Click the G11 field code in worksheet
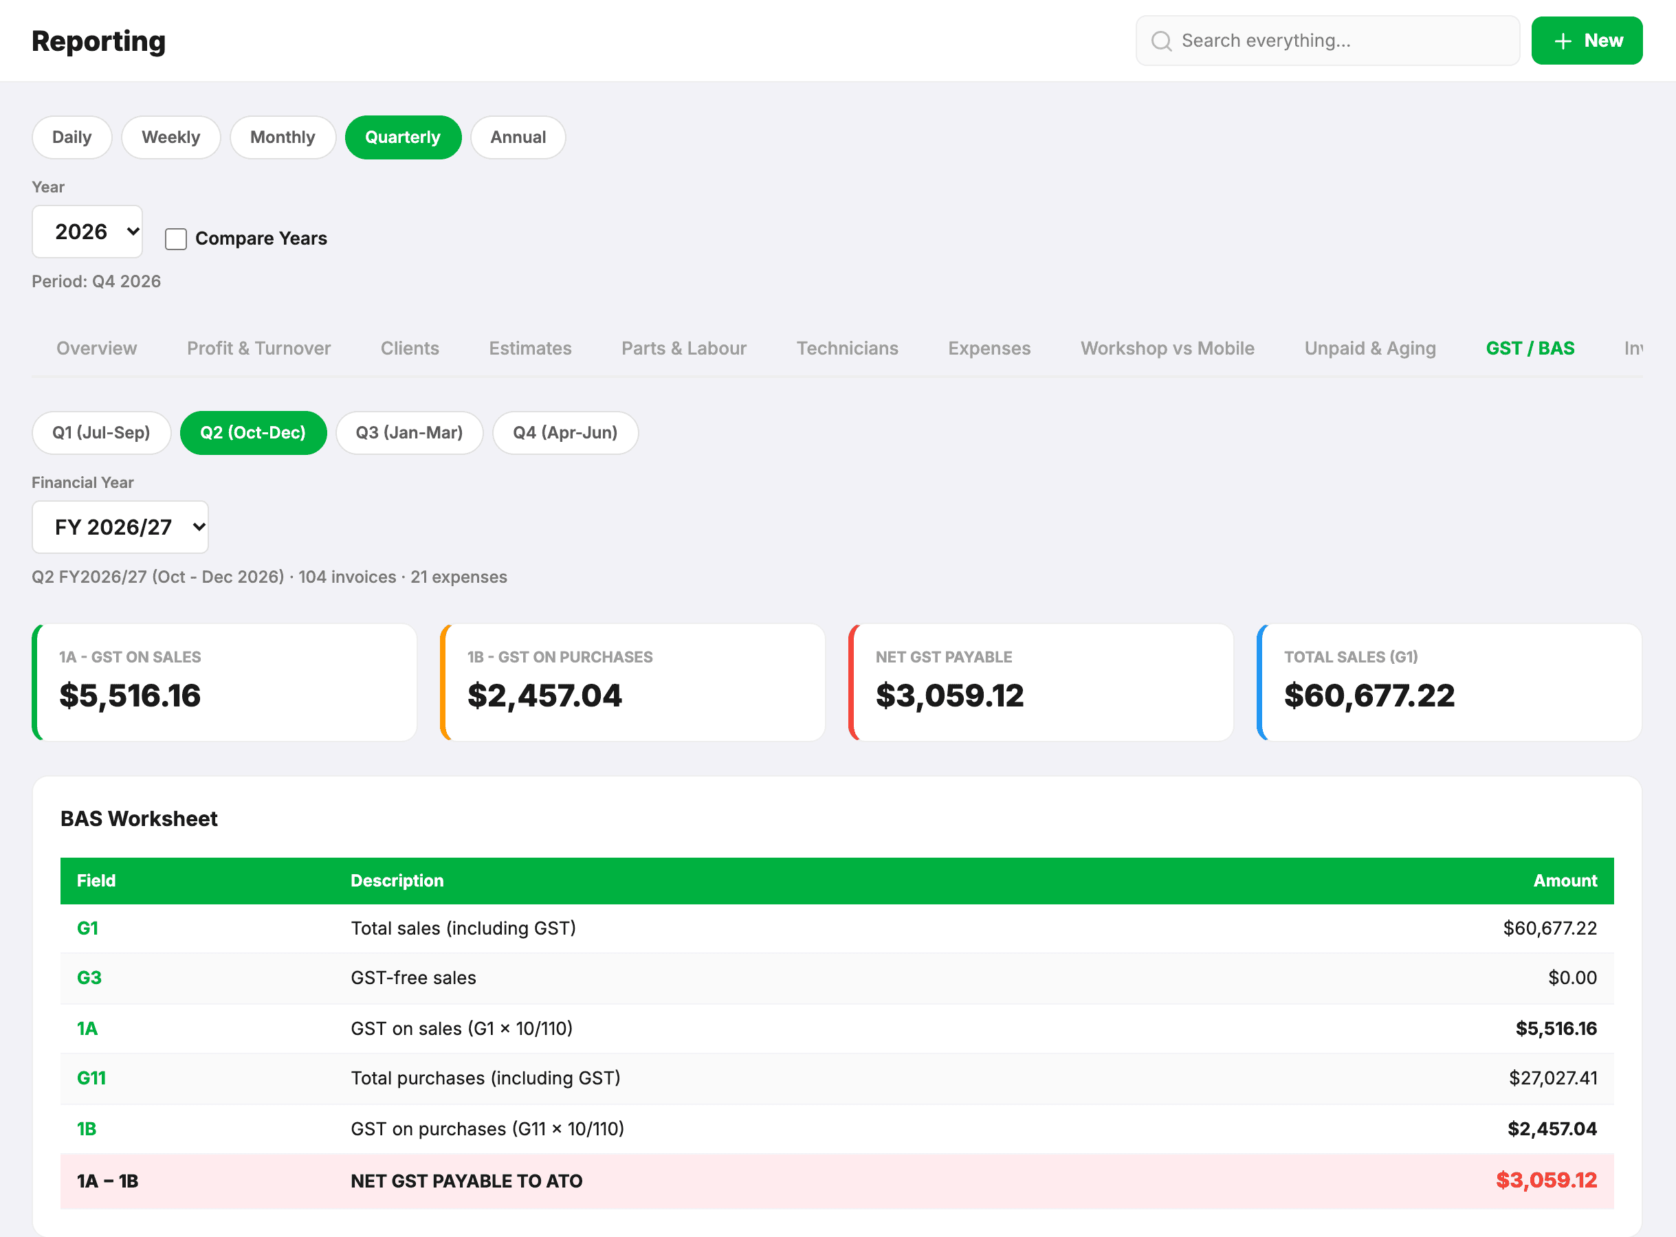The image size is (1676, 1237). [x=91, y=1078]
